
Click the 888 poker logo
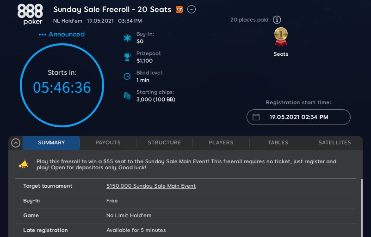(x=30, y=14)
